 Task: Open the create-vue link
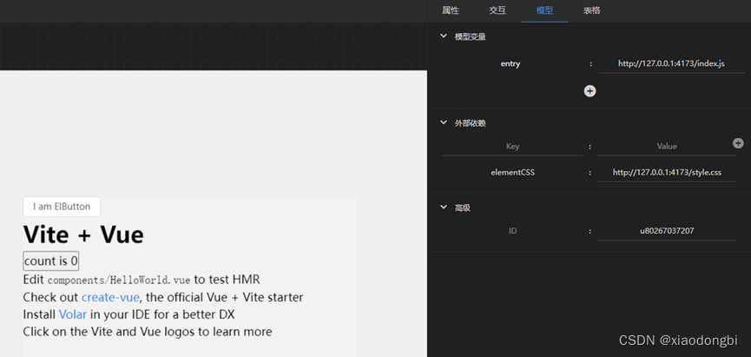[110, 297]
